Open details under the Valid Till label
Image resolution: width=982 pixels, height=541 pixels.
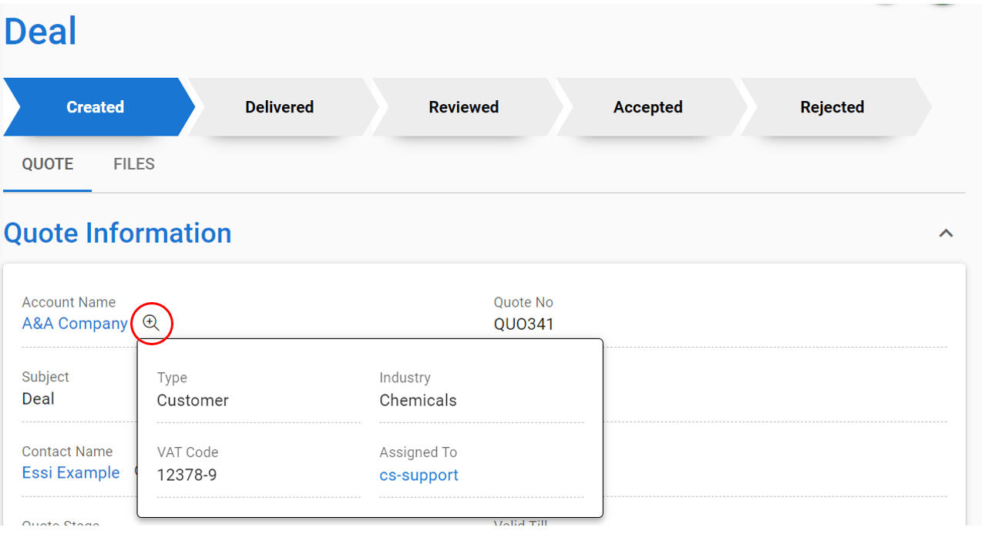521,525
